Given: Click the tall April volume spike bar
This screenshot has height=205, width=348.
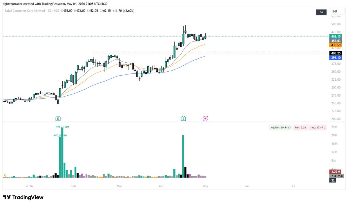Looking at the screenshot, I should pos(183,156).
